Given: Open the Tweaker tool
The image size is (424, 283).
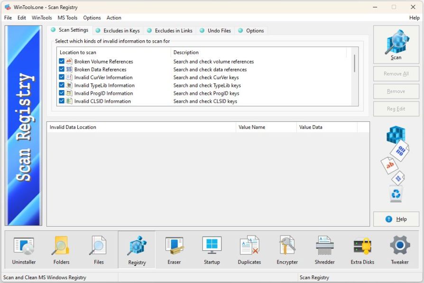Looking at the screenshot, I should tap(400, 250).
